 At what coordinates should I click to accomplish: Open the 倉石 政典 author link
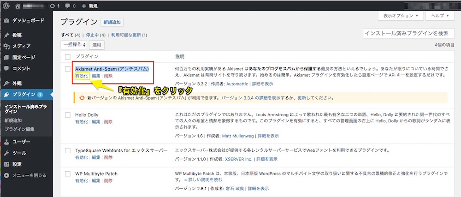click(x=234, y=189)
